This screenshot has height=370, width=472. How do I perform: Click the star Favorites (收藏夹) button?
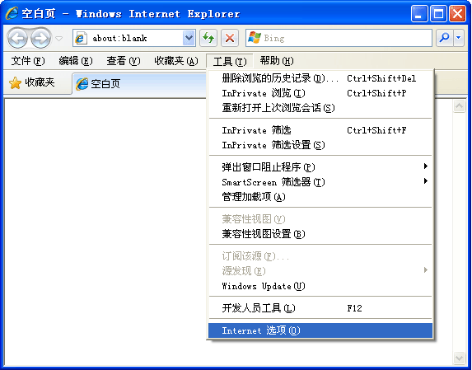click(x=32, y=82)
